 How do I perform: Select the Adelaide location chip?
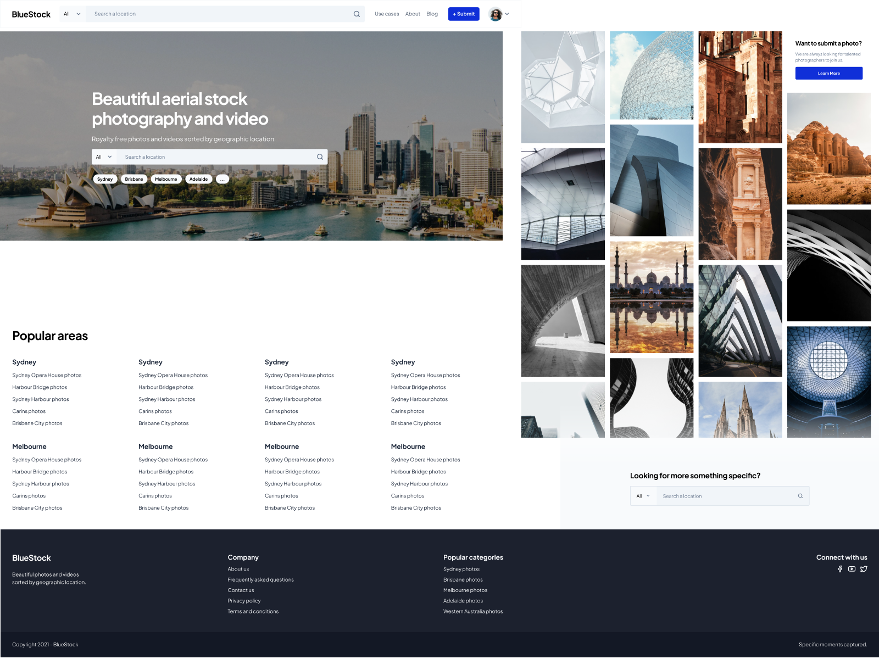pos(199,180)
